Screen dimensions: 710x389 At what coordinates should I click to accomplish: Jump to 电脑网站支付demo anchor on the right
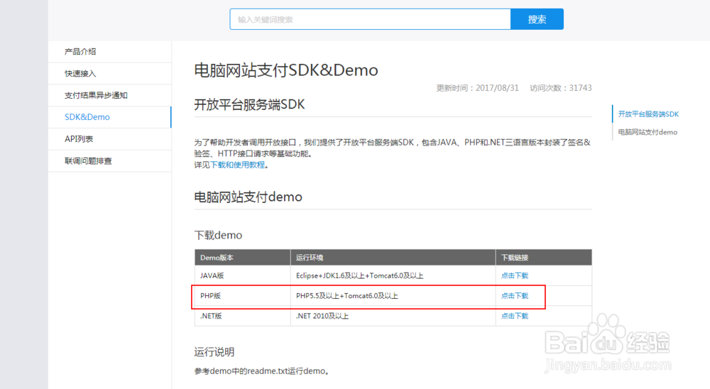(648, 132)
